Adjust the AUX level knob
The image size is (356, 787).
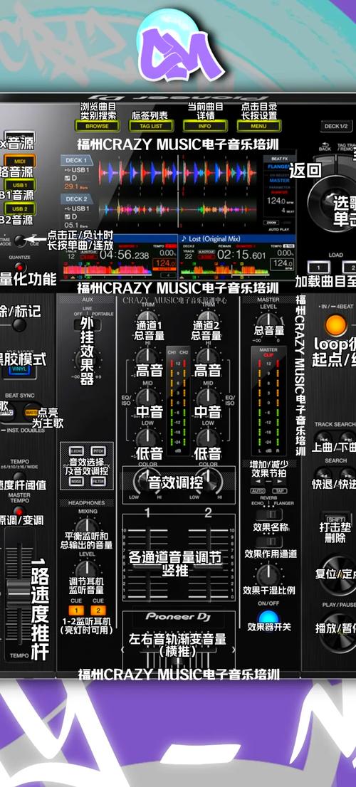pos(86,359)
